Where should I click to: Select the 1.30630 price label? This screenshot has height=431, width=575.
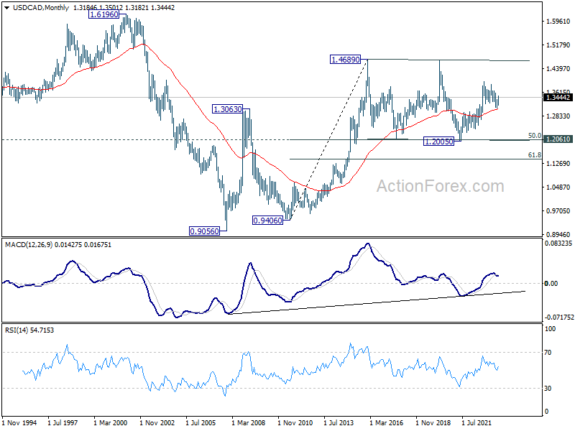point(230,109)
